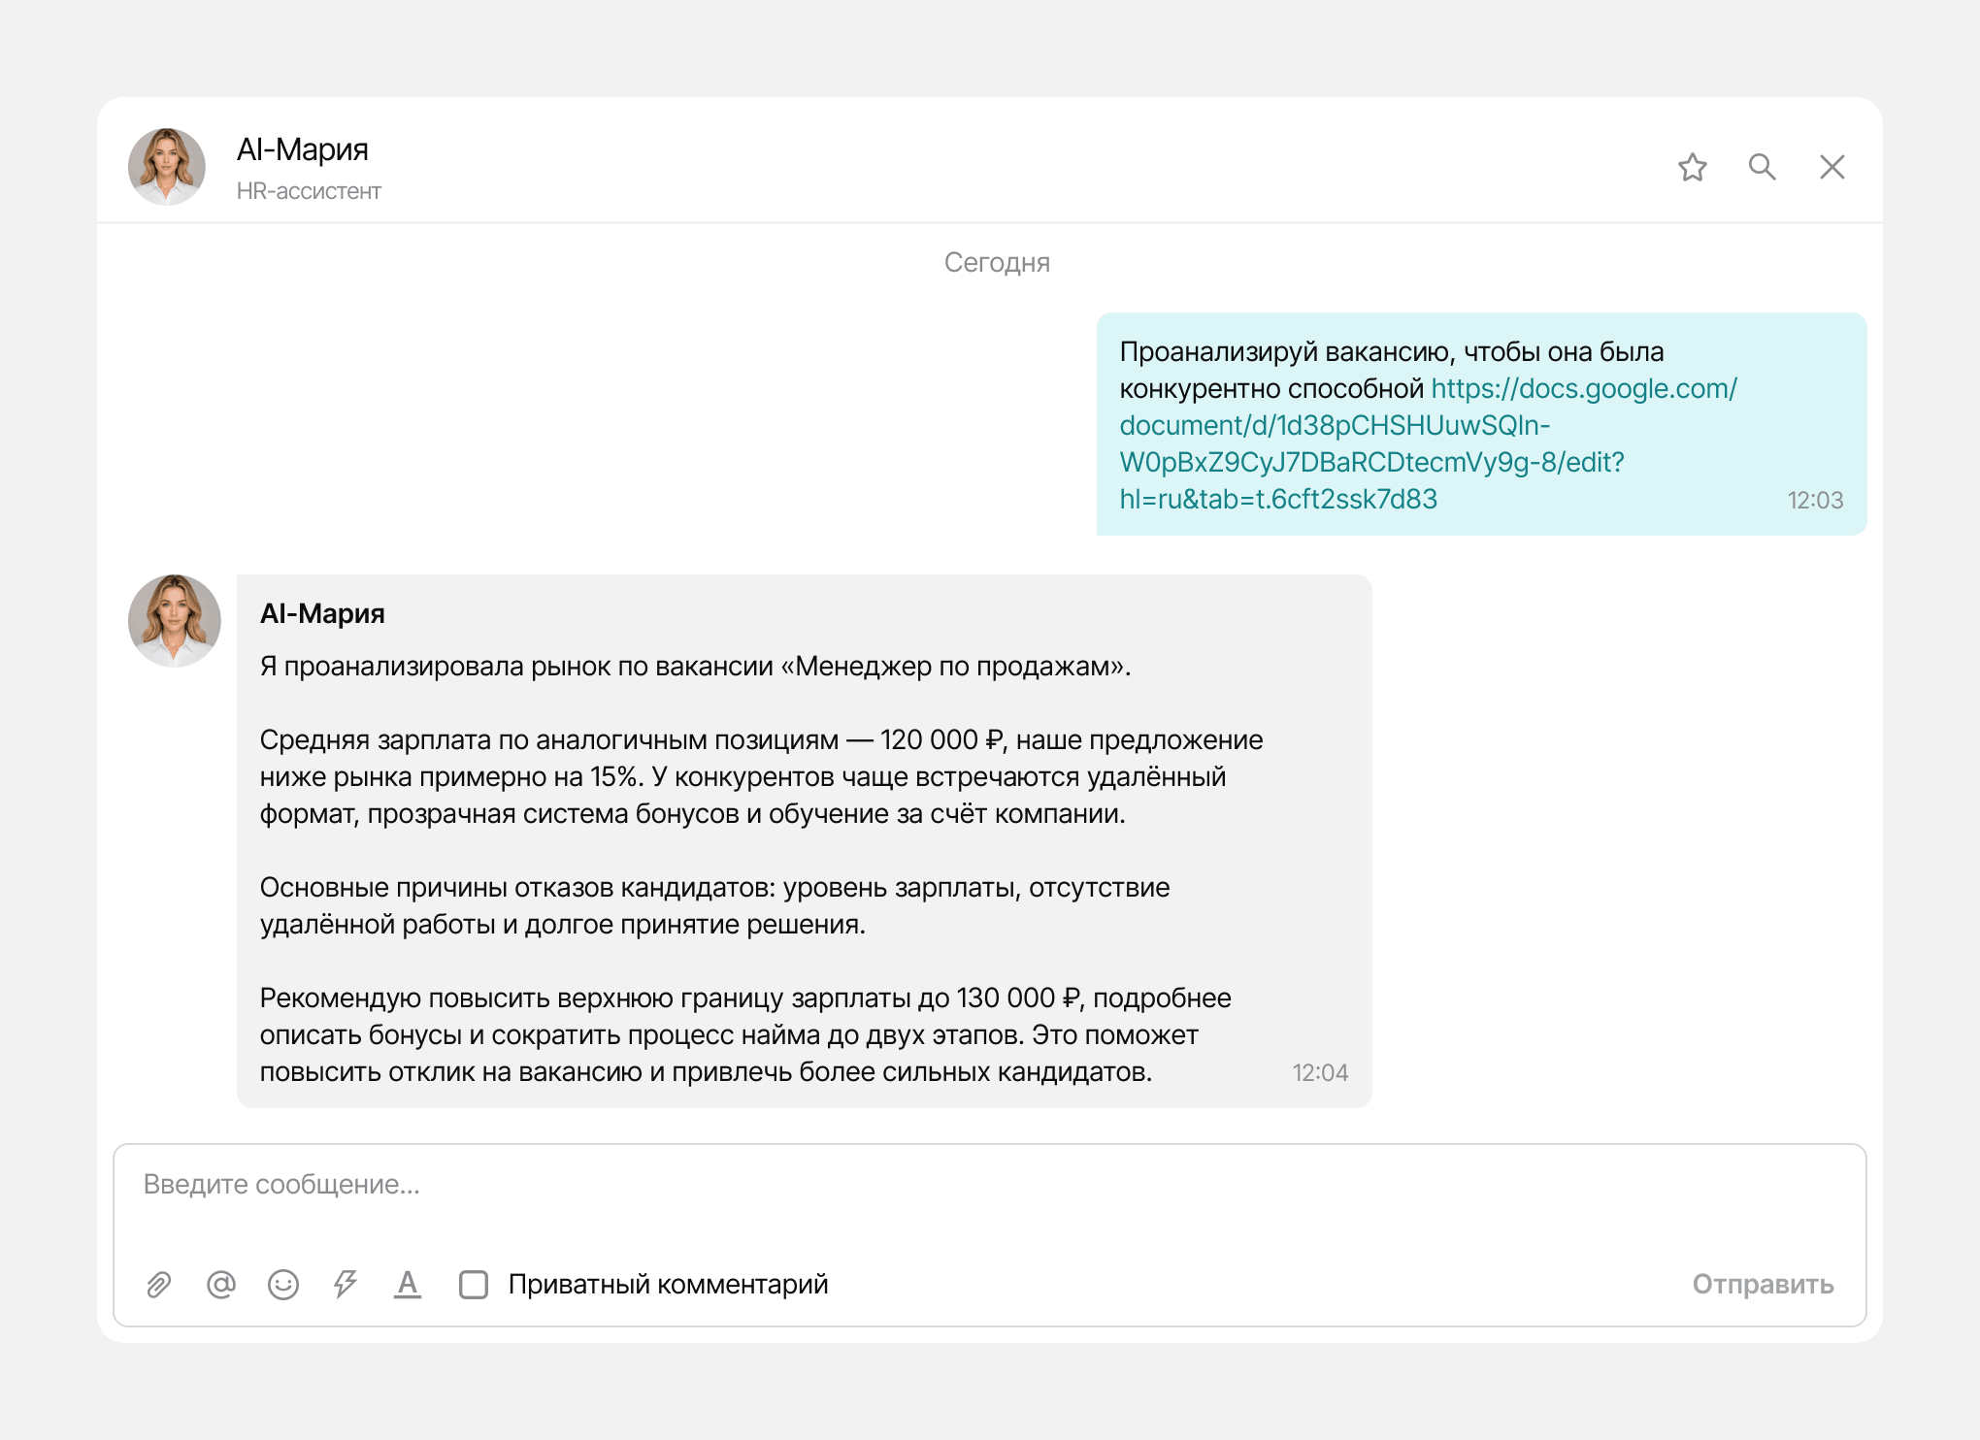Open the AI-Мария avatar in the header
The image size is (1980, 1440).
click(167, 167)
